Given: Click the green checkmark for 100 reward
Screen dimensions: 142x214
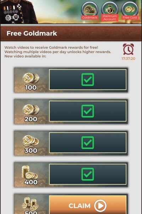Looking at the screenshot, I should [88, 80].
